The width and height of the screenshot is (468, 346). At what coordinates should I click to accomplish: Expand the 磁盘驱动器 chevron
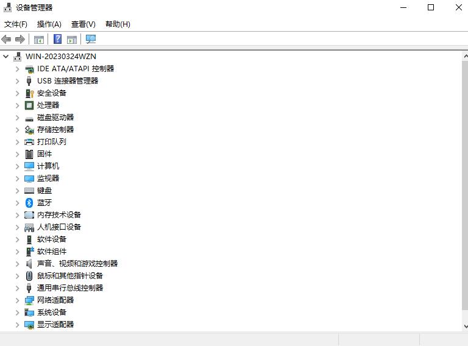click(17, 118)
